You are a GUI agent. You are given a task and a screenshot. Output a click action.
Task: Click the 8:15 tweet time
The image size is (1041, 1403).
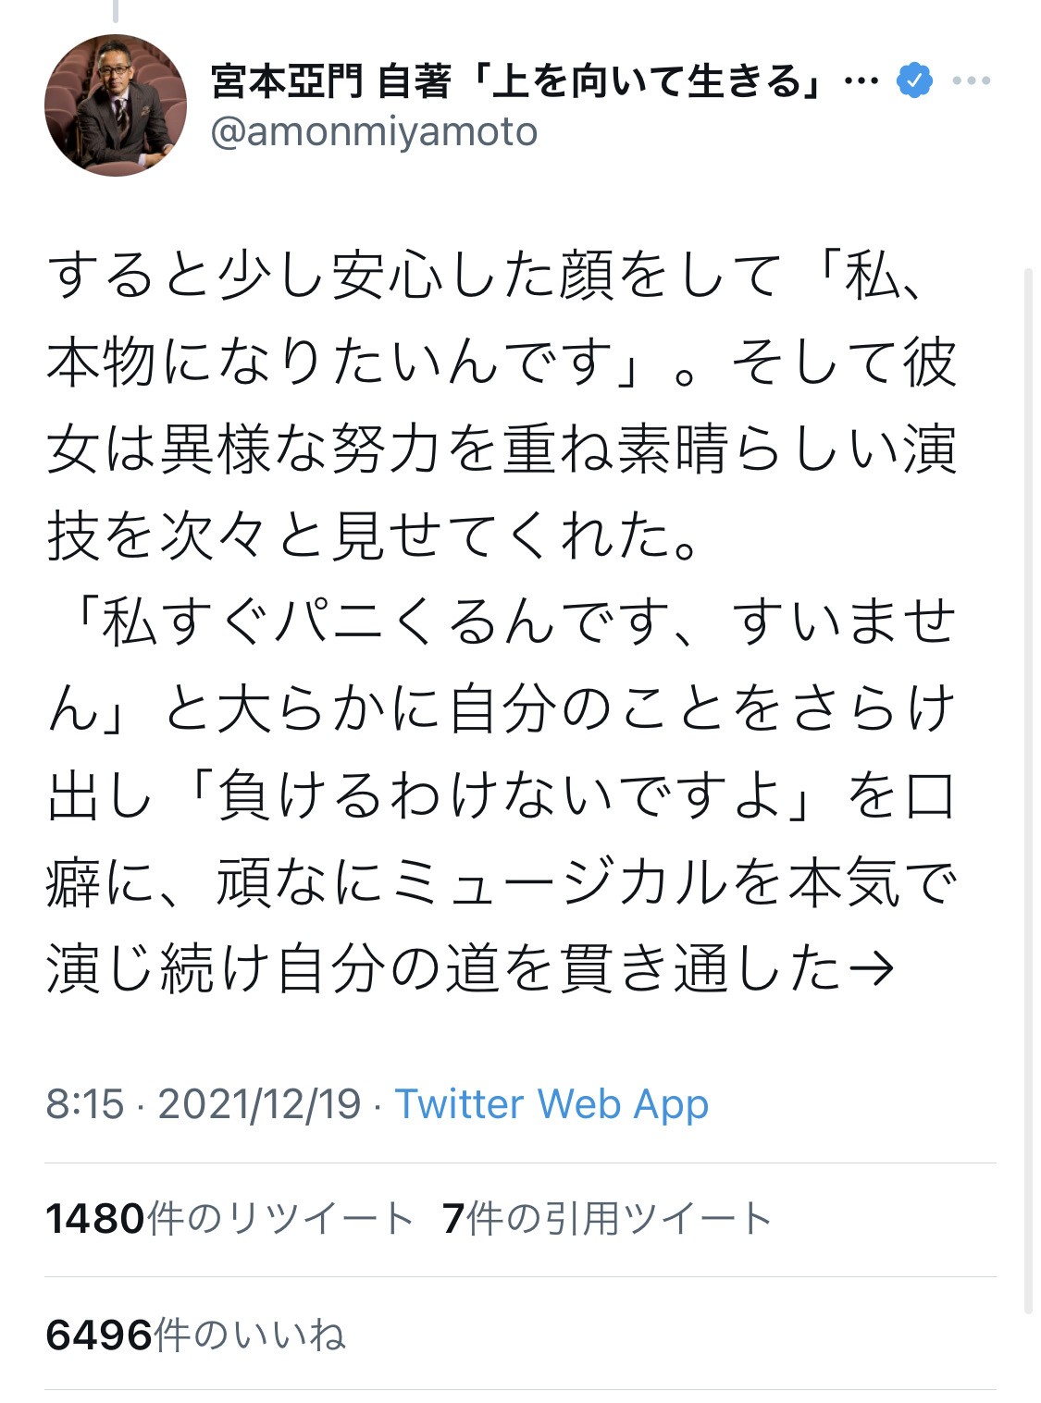[84, 1103]
